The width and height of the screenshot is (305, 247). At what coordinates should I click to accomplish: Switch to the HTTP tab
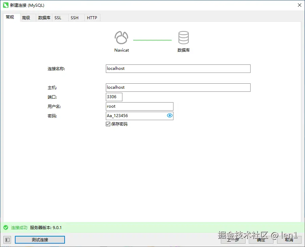(92, 18)
